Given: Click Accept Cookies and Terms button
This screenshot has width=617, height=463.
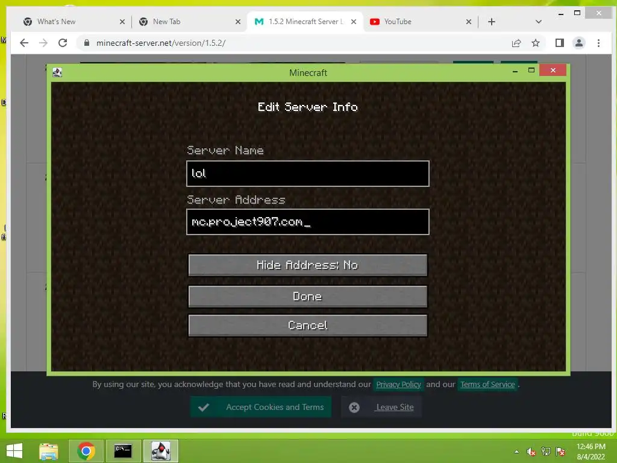Looking at the screenshot, I should 261,407.
